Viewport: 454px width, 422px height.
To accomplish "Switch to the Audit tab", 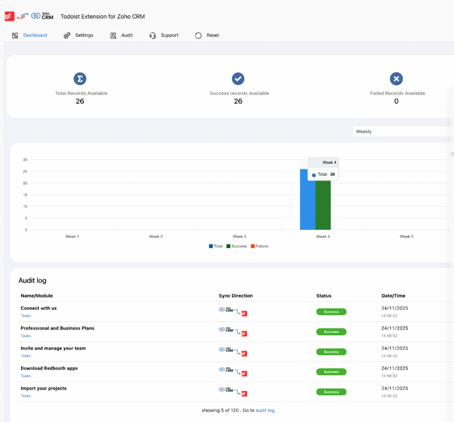I will point(126,35).
